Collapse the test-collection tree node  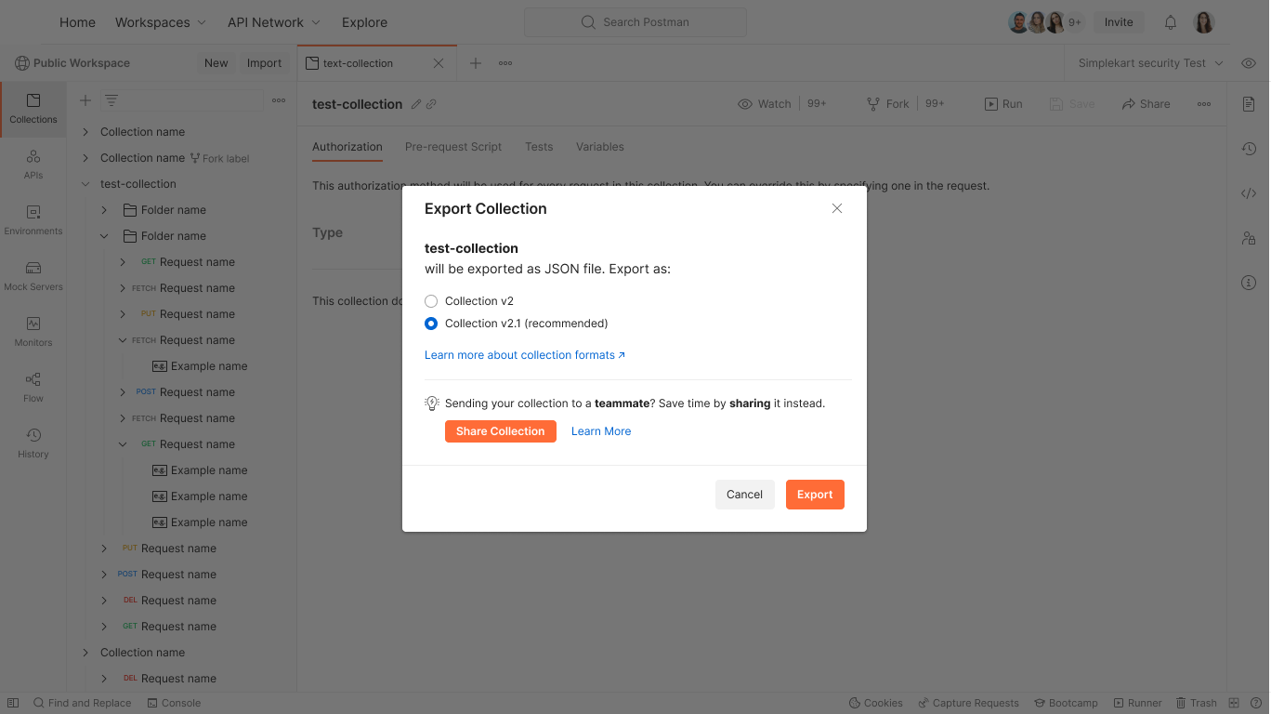coord(85,184)
